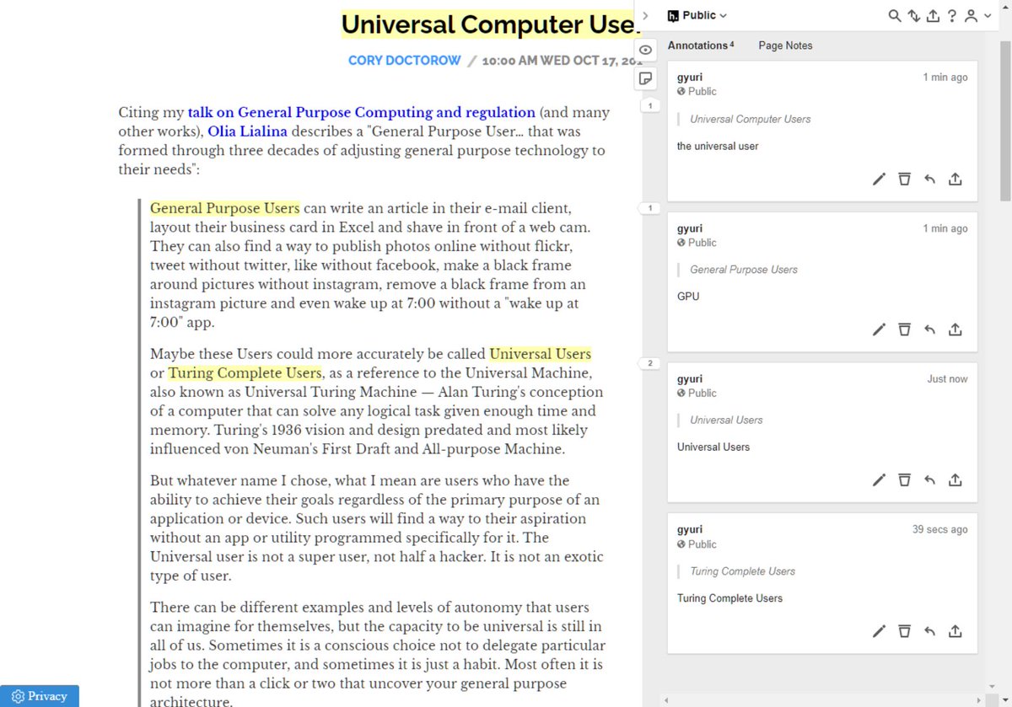Share the GPU annotation
The height and width of the screenshot is (707, 1012).
955,329
